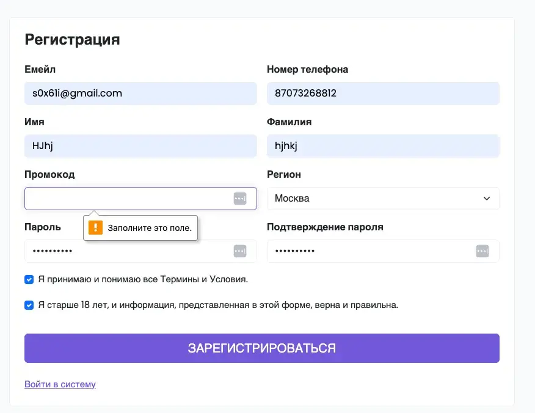
Task: Click the 'Я старше 18 лет' label text
Action: (218, 305)
